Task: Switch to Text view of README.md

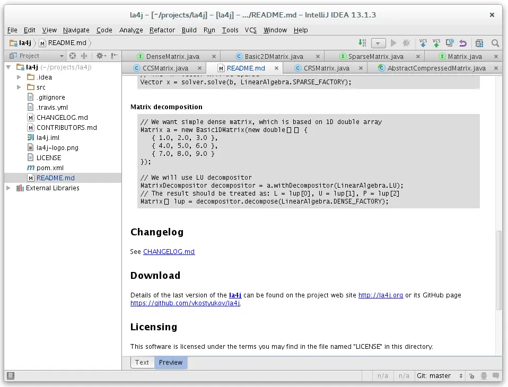Action: coord(142,362)
